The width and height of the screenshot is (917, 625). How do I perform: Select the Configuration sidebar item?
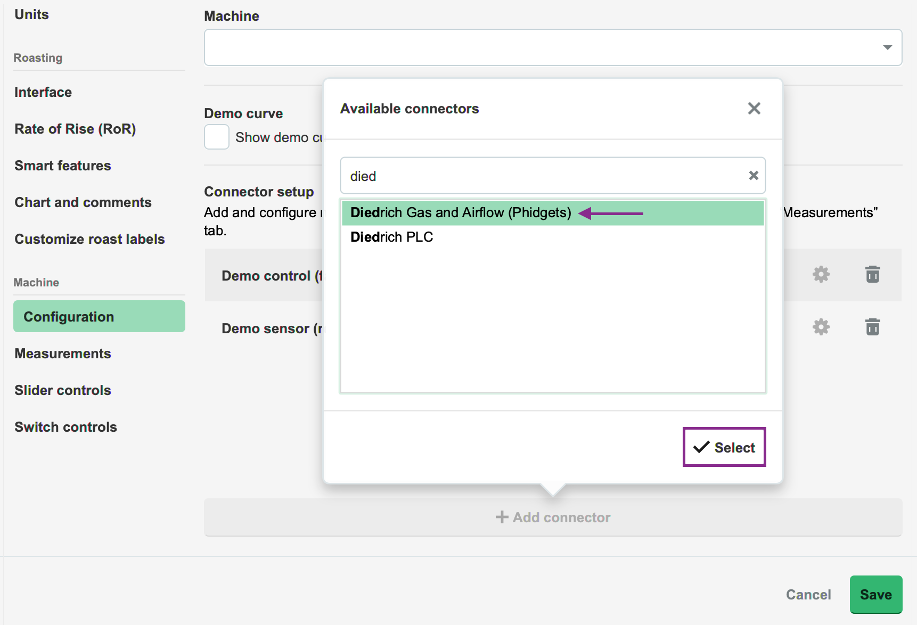[99, 316]
